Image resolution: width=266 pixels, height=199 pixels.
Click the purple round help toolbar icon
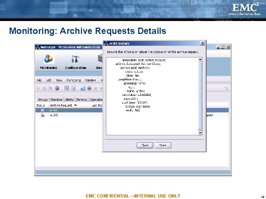pyautogui.click(x=57, y=88)
